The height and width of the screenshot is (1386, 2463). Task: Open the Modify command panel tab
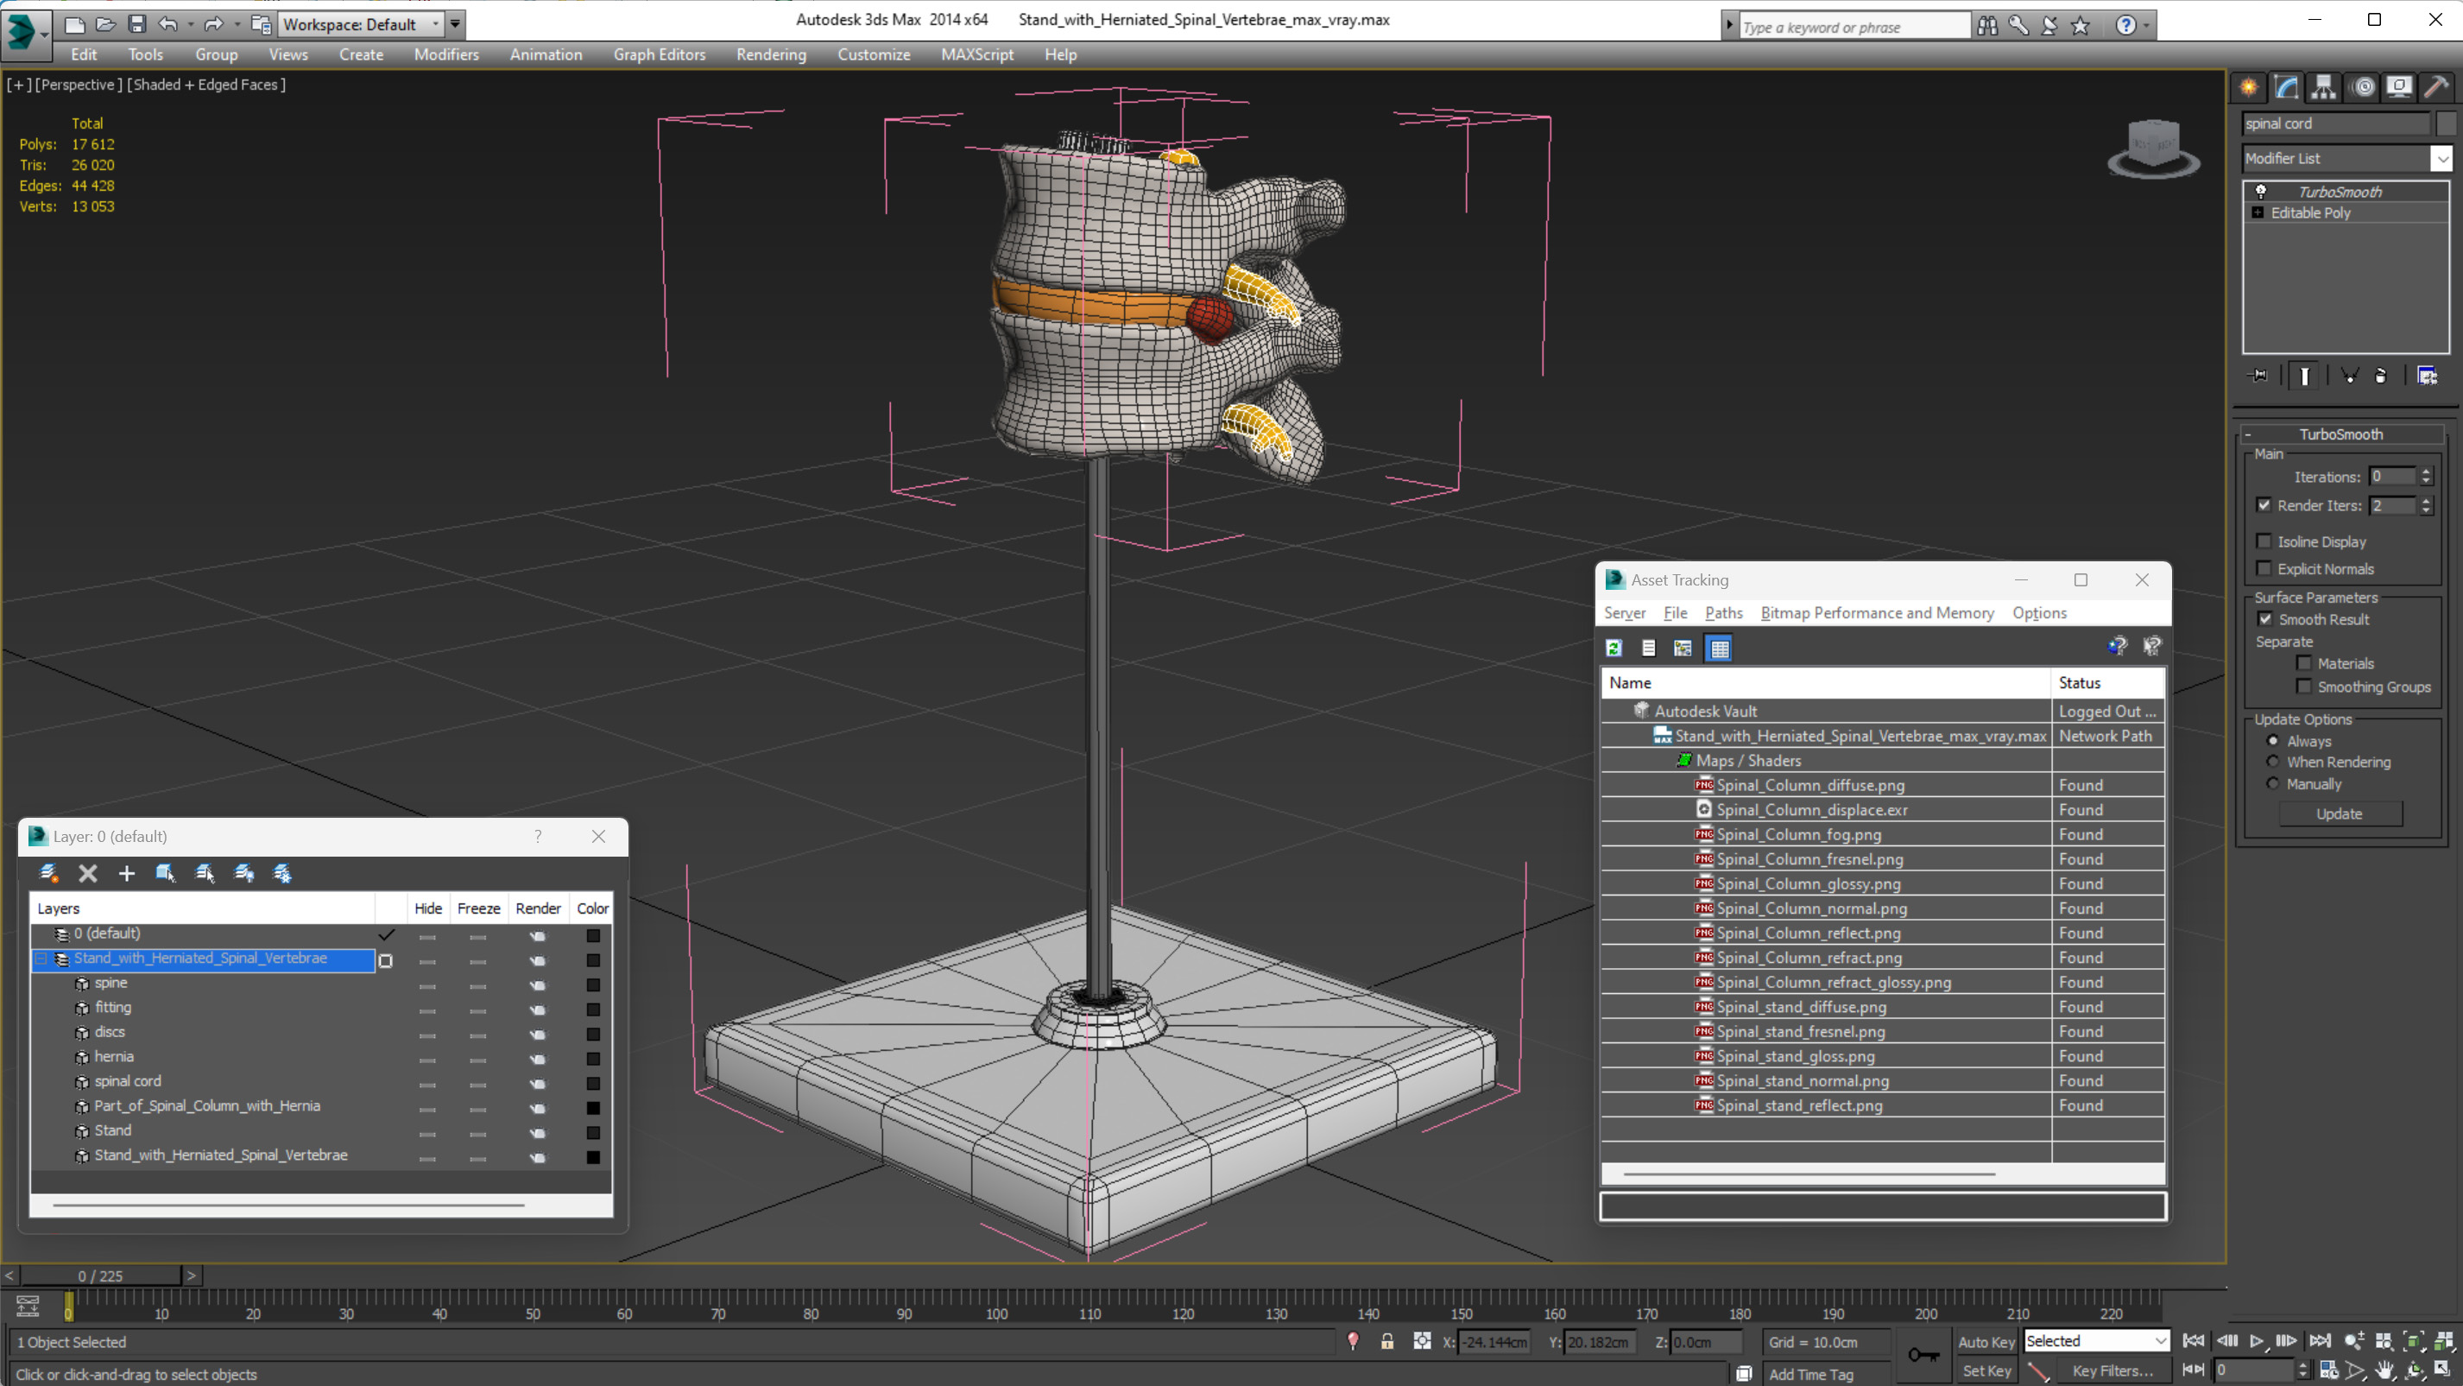pos(2286,87)
